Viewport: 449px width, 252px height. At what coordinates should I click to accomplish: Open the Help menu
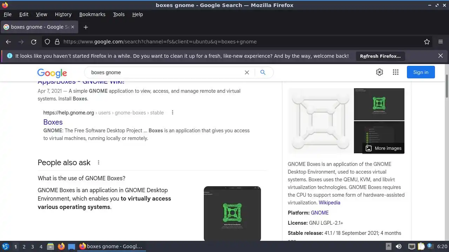(138, 14)
